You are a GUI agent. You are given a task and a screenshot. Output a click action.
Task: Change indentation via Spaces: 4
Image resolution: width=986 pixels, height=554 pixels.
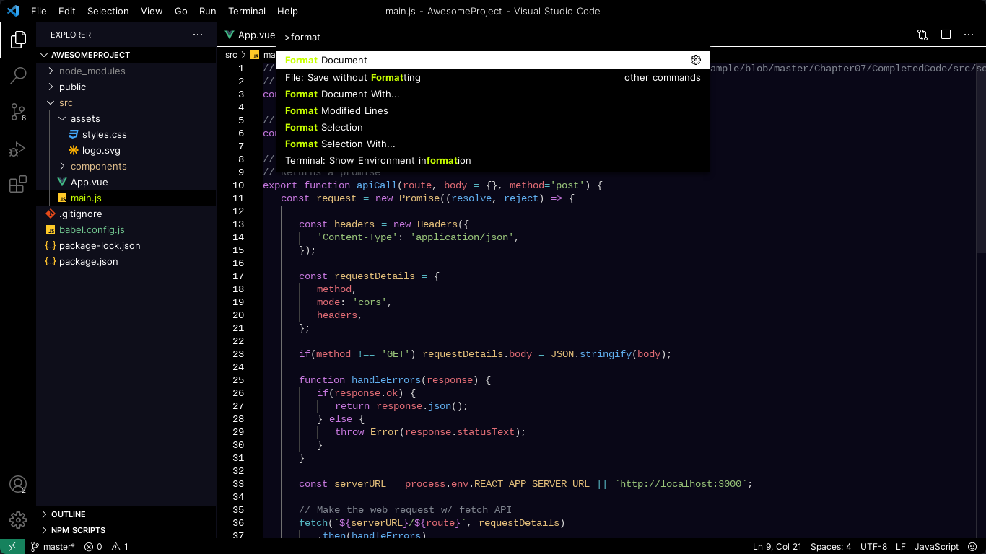[831, 547]
